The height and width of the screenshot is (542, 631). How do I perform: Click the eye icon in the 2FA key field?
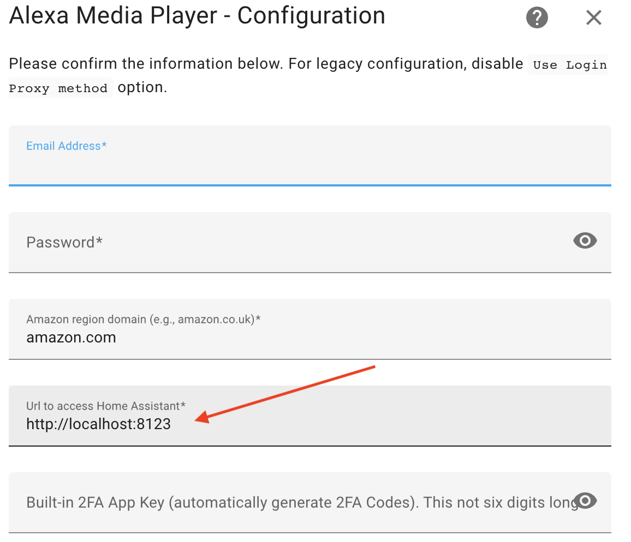coord(585,501)
